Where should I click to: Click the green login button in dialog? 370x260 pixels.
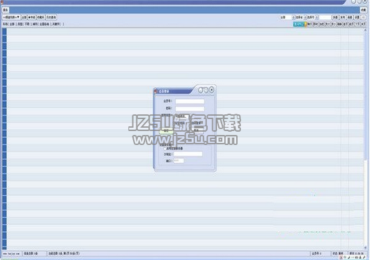coord(166,131)
